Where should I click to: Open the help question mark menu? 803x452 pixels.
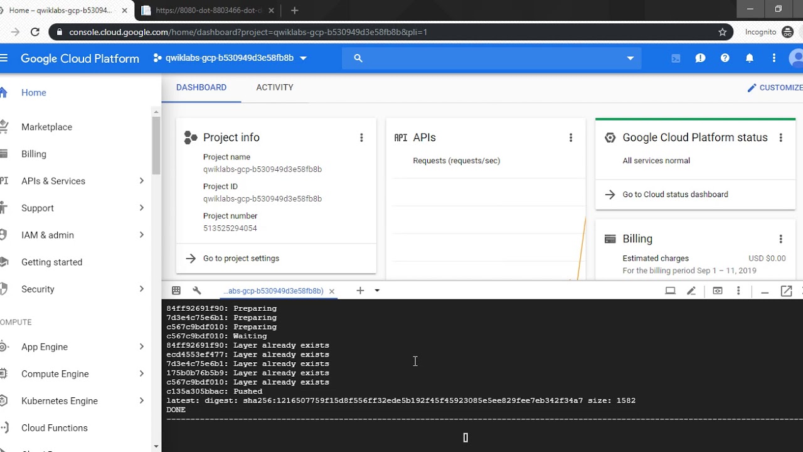point(725,58)
